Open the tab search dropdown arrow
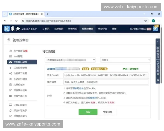 point(5,14)
